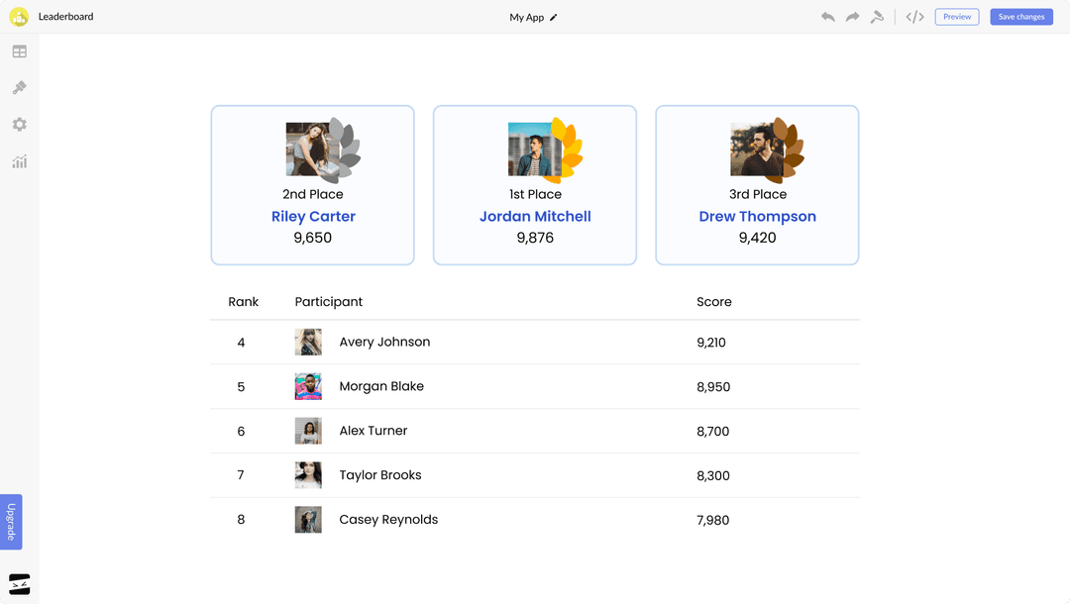Viewport: 1070px width, 604px height.
Task: Select the paint roller Design icon in sidebar
Action: (x=18, y=87)
